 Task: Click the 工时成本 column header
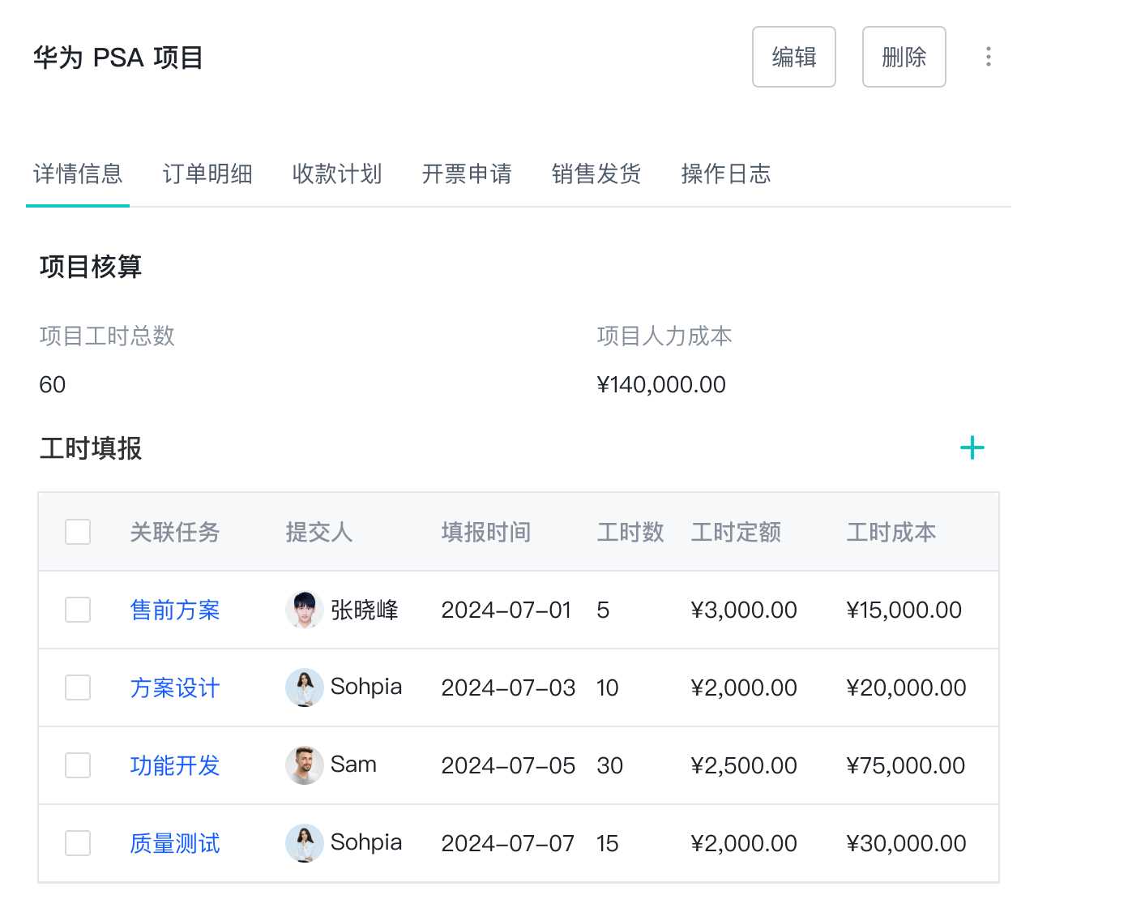coord(891,532)
